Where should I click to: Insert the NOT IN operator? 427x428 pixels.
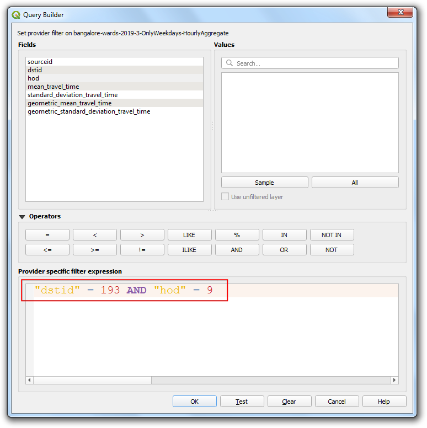click(332, 235)
